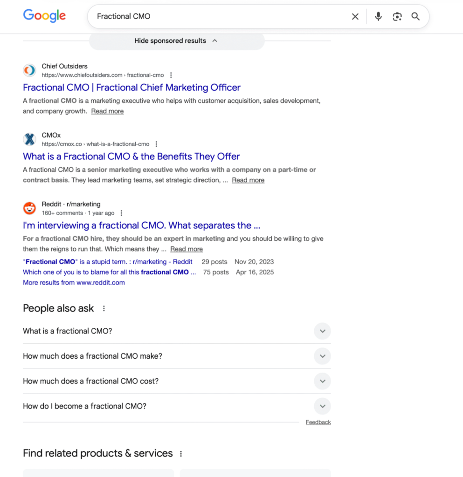The height and width of the screenshot is (477, 463).
Task: Start voice search with microphone icon
Action: click(378, 17)
